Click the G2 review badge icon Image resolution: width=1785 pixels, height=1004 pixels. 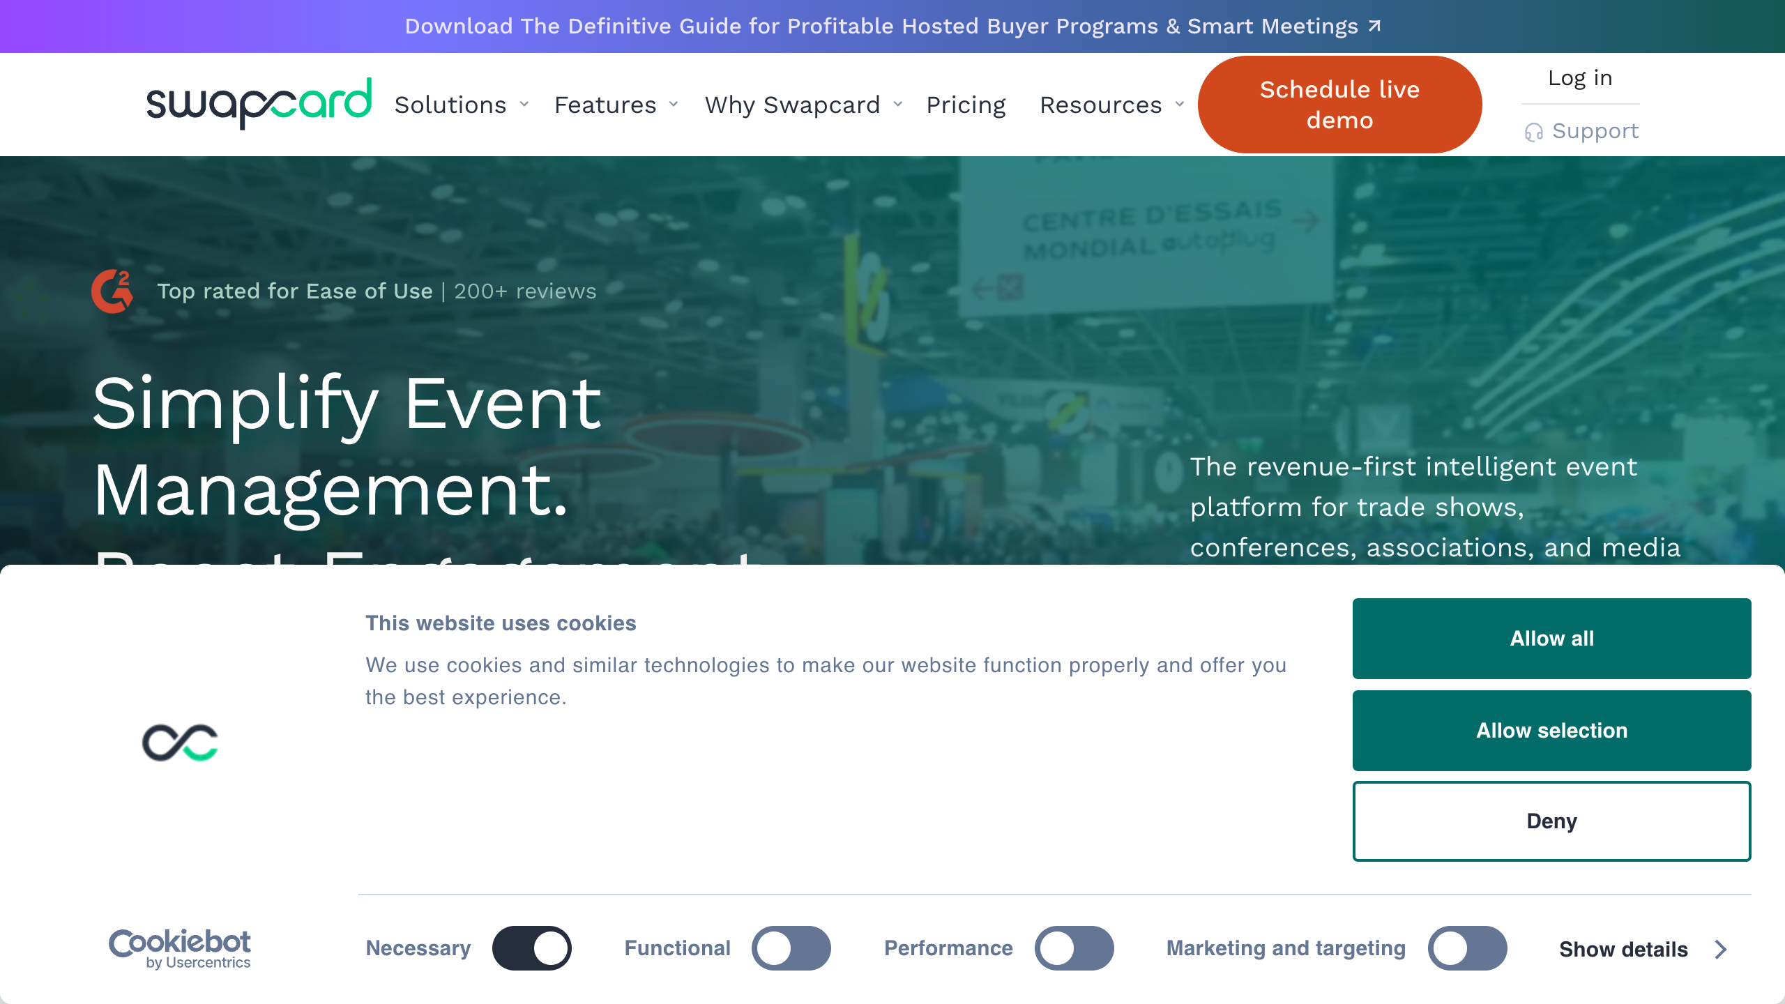coord(112,291)
